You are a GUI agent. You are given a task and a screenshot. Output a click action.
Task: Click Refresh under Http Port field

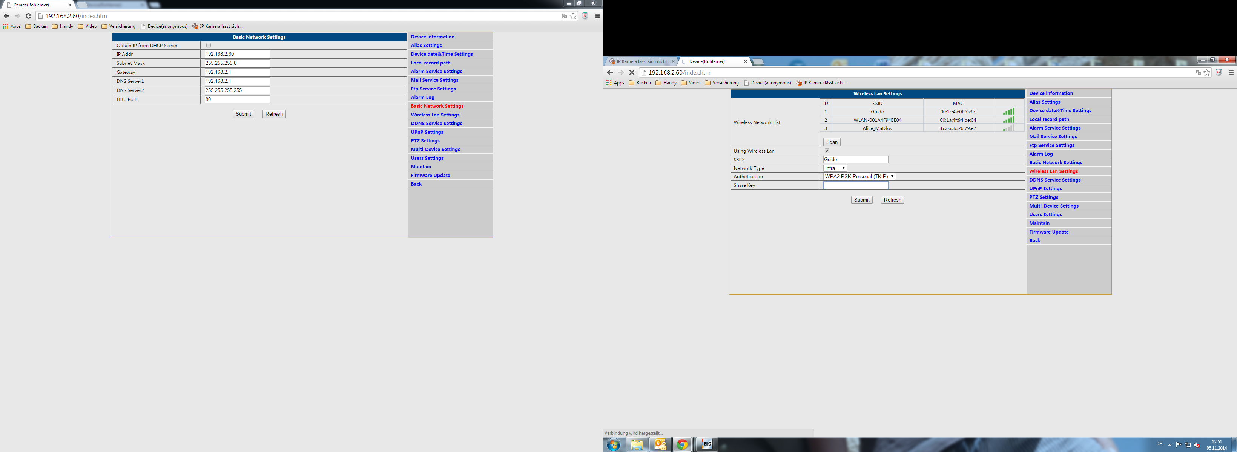[274, 114]
